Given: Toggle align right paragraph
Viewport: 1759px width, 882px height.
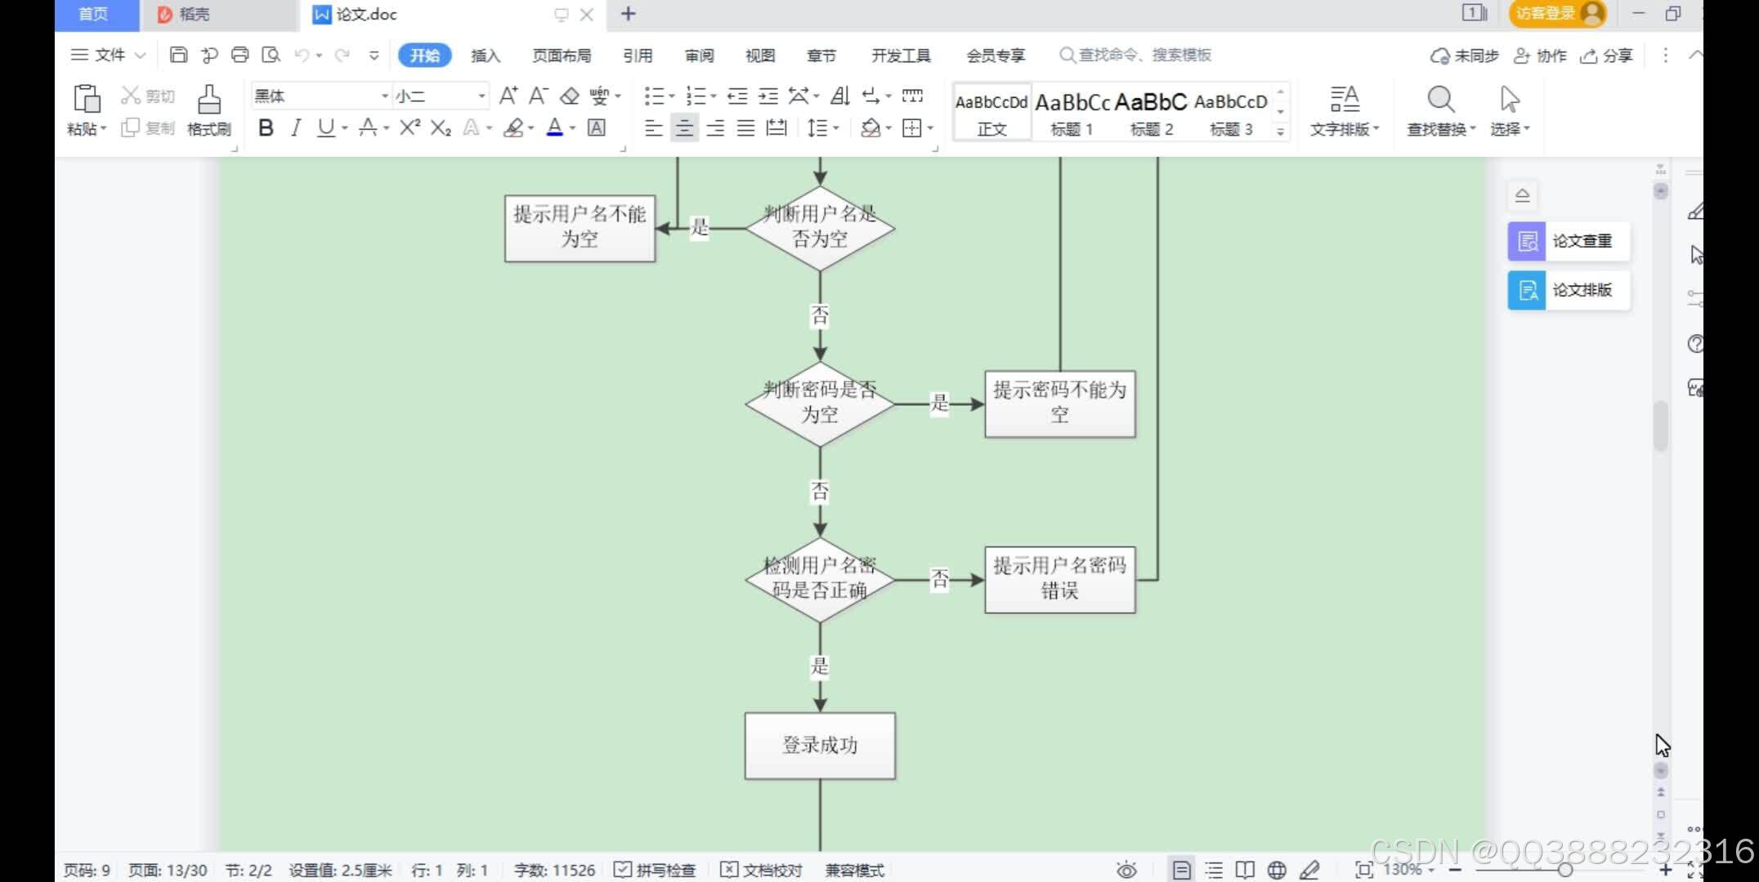Looking at the screenshot, I should click(715, 127).
